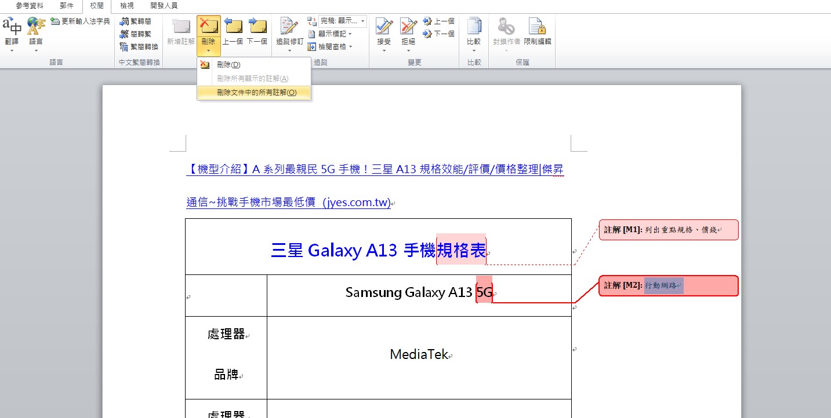Expand the 接受 dropdown arrow
Screen dimensions: 831x418
tap(384, 51)
